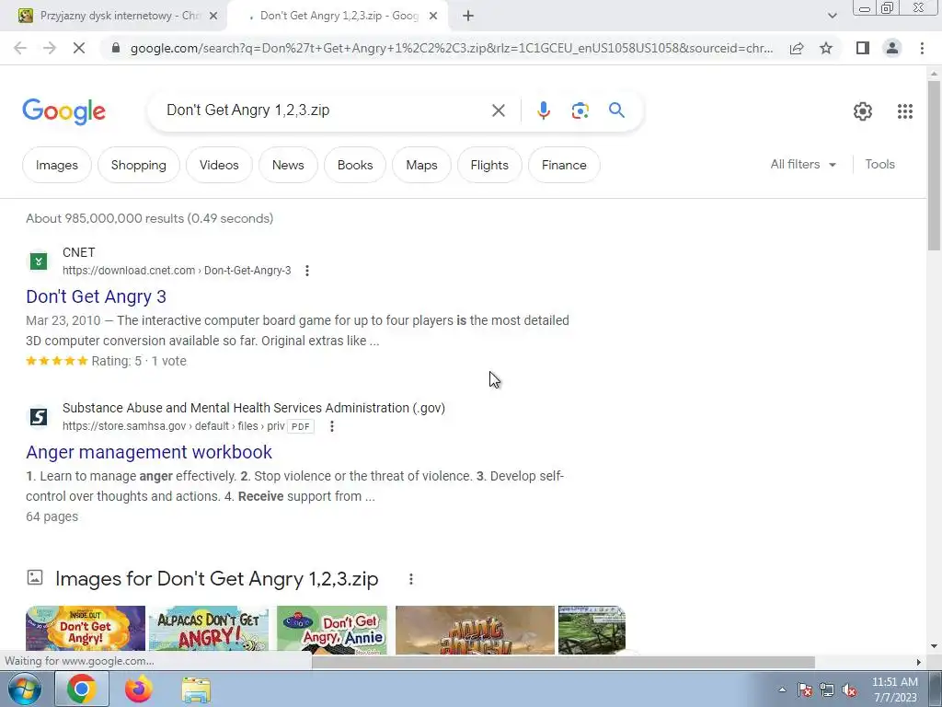Share this page from the address bar
The image size is (942, 707).
(797, 48)
